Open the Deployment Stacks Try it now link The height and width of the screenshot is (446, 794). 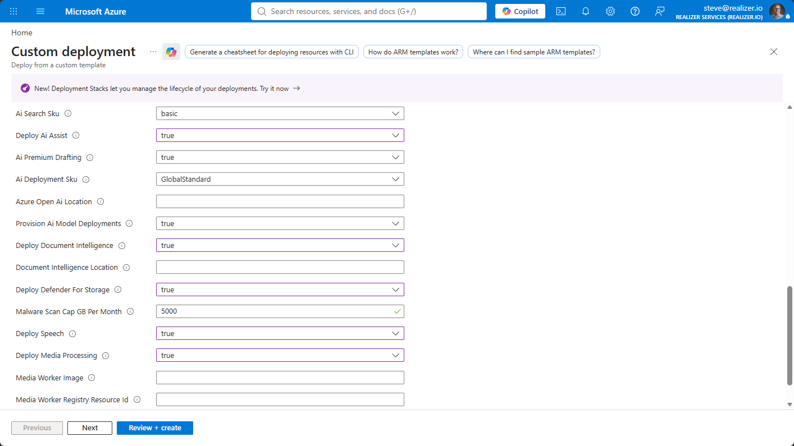pos(280,89)
